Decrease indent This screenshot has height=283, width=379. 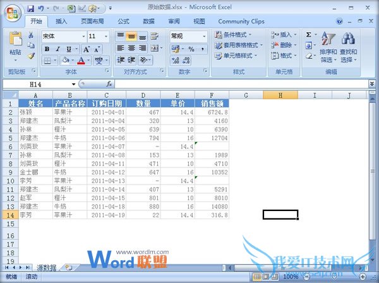(x=121, y=59)
